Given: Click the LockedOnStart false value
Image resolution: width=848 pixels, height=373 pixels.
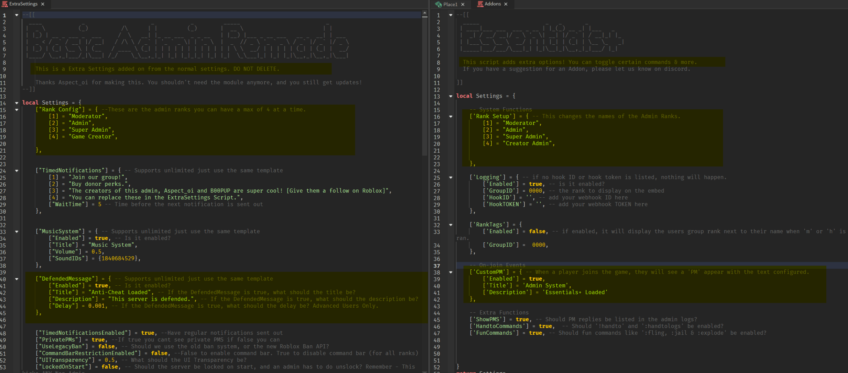Looking at the screenshot, I should click(x=110, y=367).
